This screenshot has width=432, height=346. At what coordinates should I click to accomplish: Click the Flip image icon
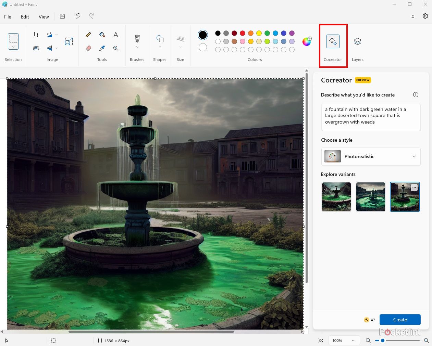pyautogui.click(x=50, y=48)
